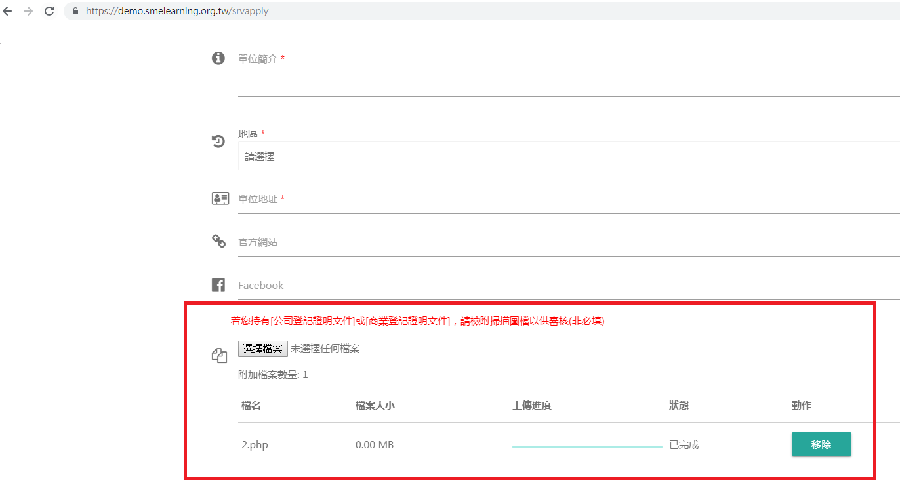This screenshot has width=900, height=496.
Task: Click the 已完成 status text
Action: 684,445
